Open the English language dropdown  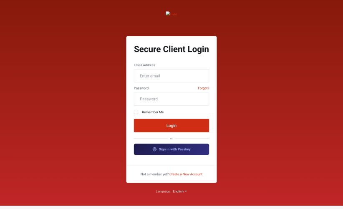pyautogui.click(x=180, y=192)
